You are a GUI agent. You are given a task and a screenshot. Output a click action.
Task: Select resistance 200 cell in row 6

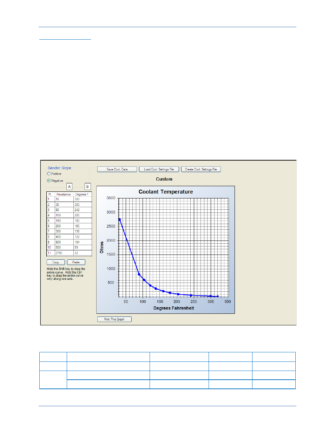[x=64, y=226]
